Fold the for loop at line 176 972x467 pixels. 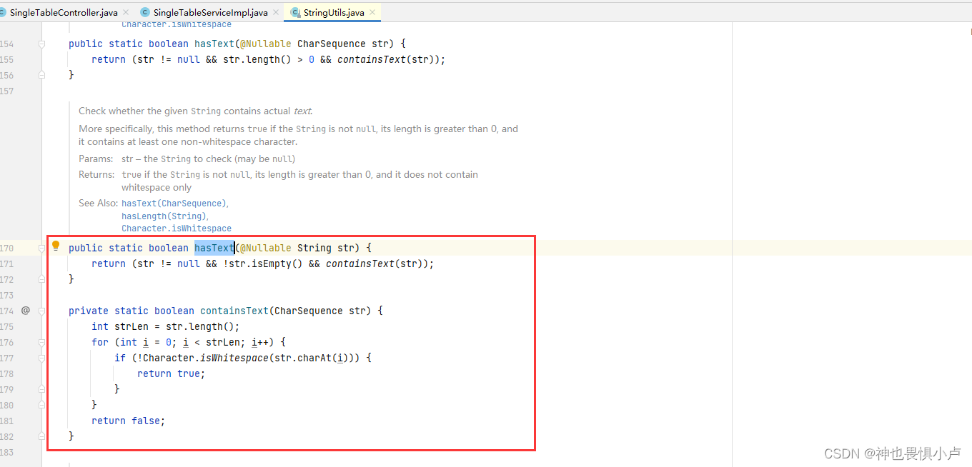pos(41,342)
